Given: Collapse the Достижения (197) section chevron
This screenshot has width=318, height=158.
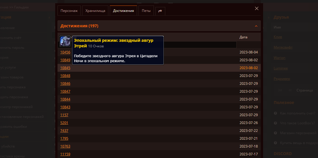Looking at the screenshot, I should [x=256, y=26].
